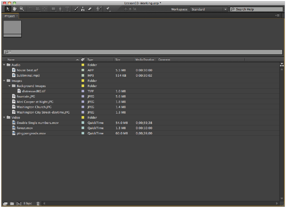The width and height of the screenshot is (286, 208).
Task: Select the Zoom magnifier tool
Action: (22, 9)
